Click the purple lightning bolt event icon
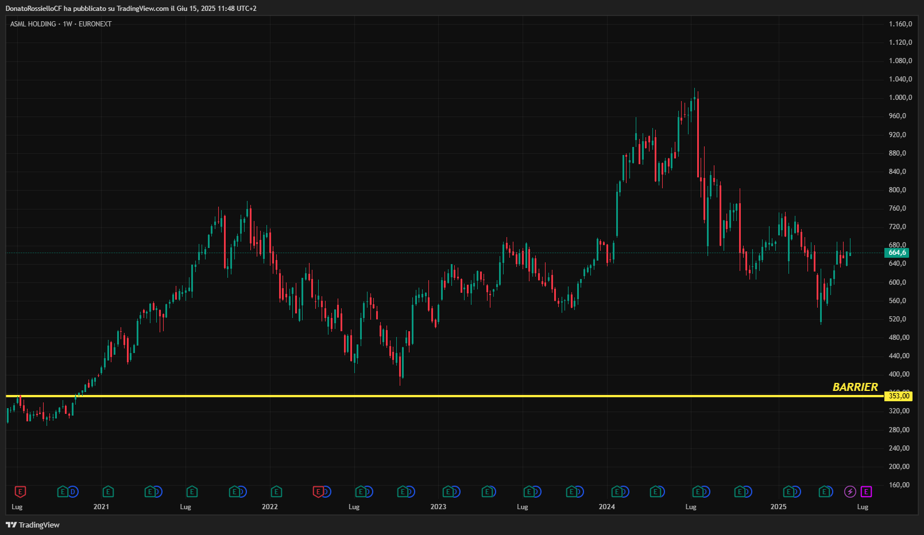 [x=850, y=491]
